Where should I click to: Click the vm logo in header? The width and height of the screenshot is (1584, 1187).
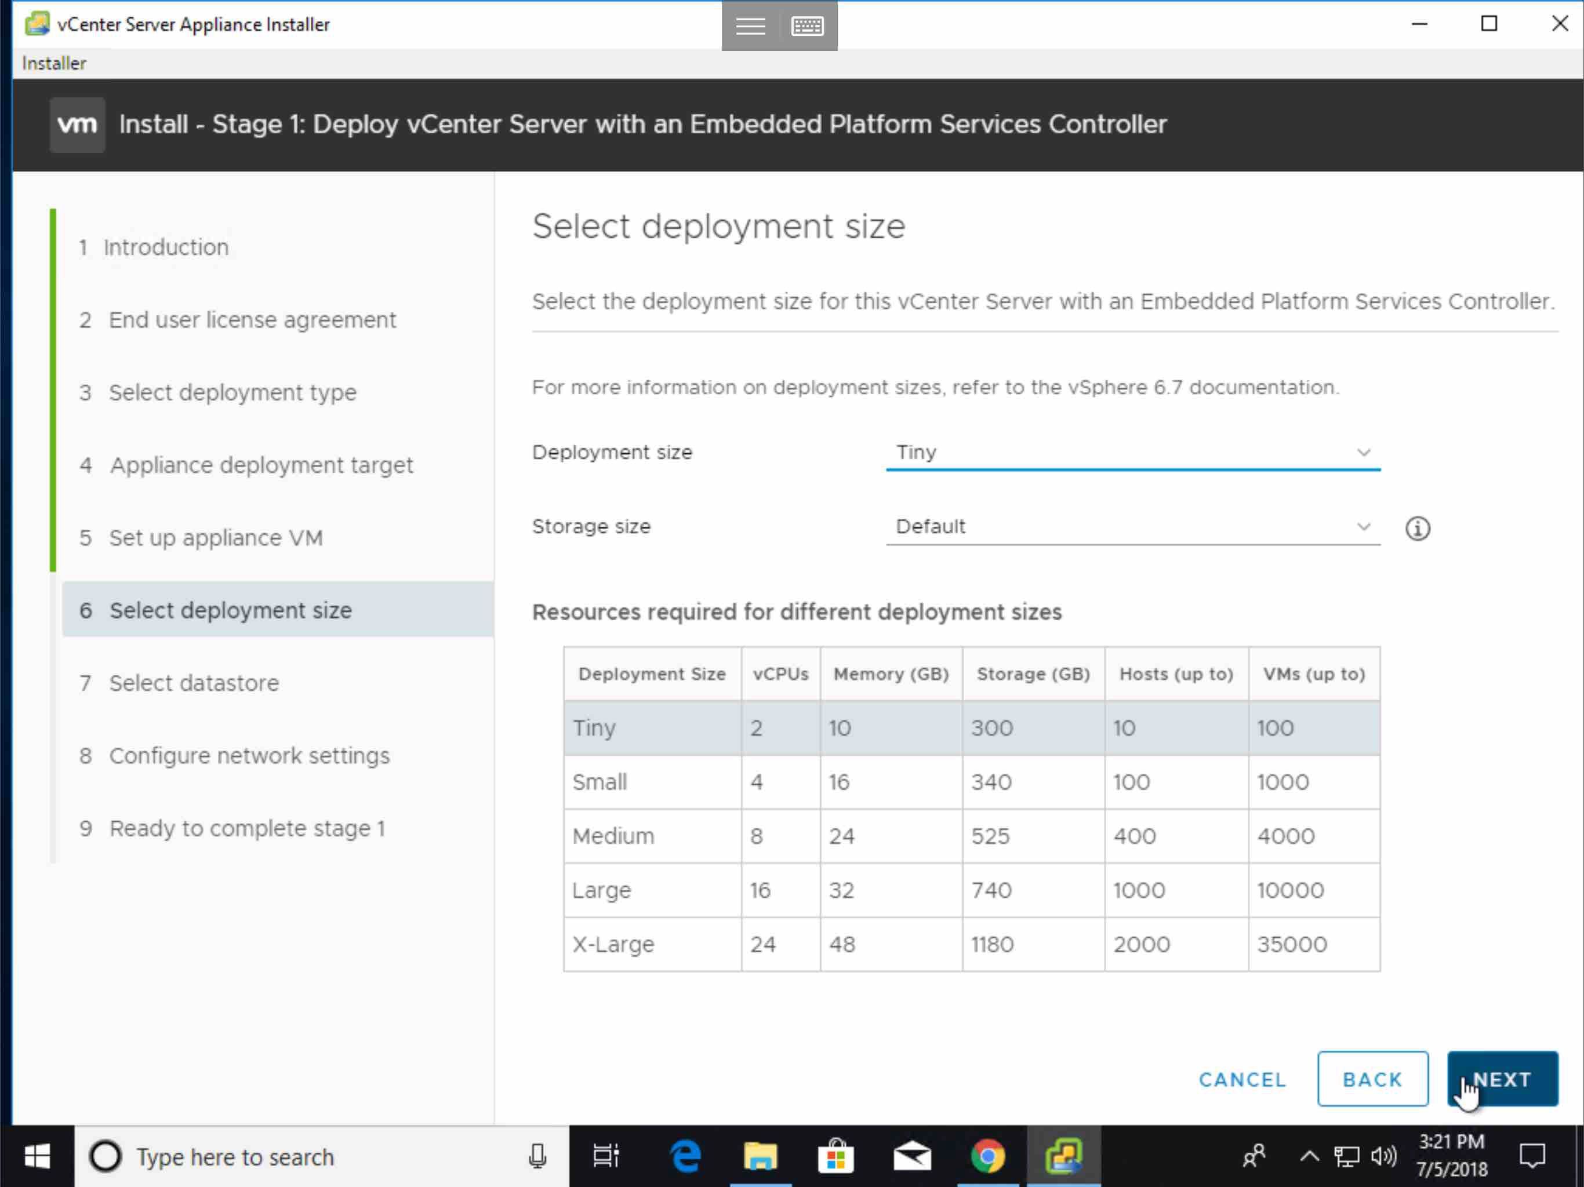point(77,125)
